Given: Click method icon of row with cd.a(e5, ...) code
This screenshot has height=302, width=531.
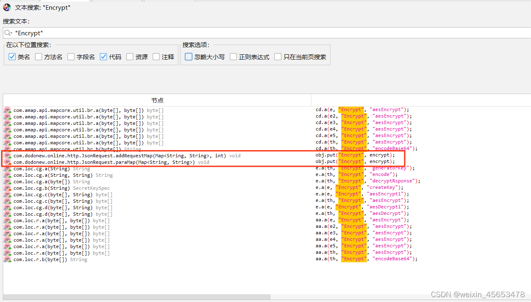Looking at the screenshot, I should (8, 136).
